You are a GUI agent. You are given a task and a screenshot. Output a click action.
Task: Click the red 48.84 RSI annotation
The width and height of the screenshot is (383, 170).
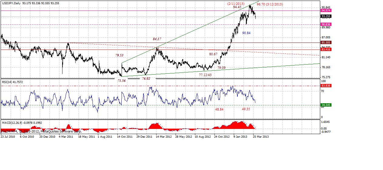coord(219,109)
